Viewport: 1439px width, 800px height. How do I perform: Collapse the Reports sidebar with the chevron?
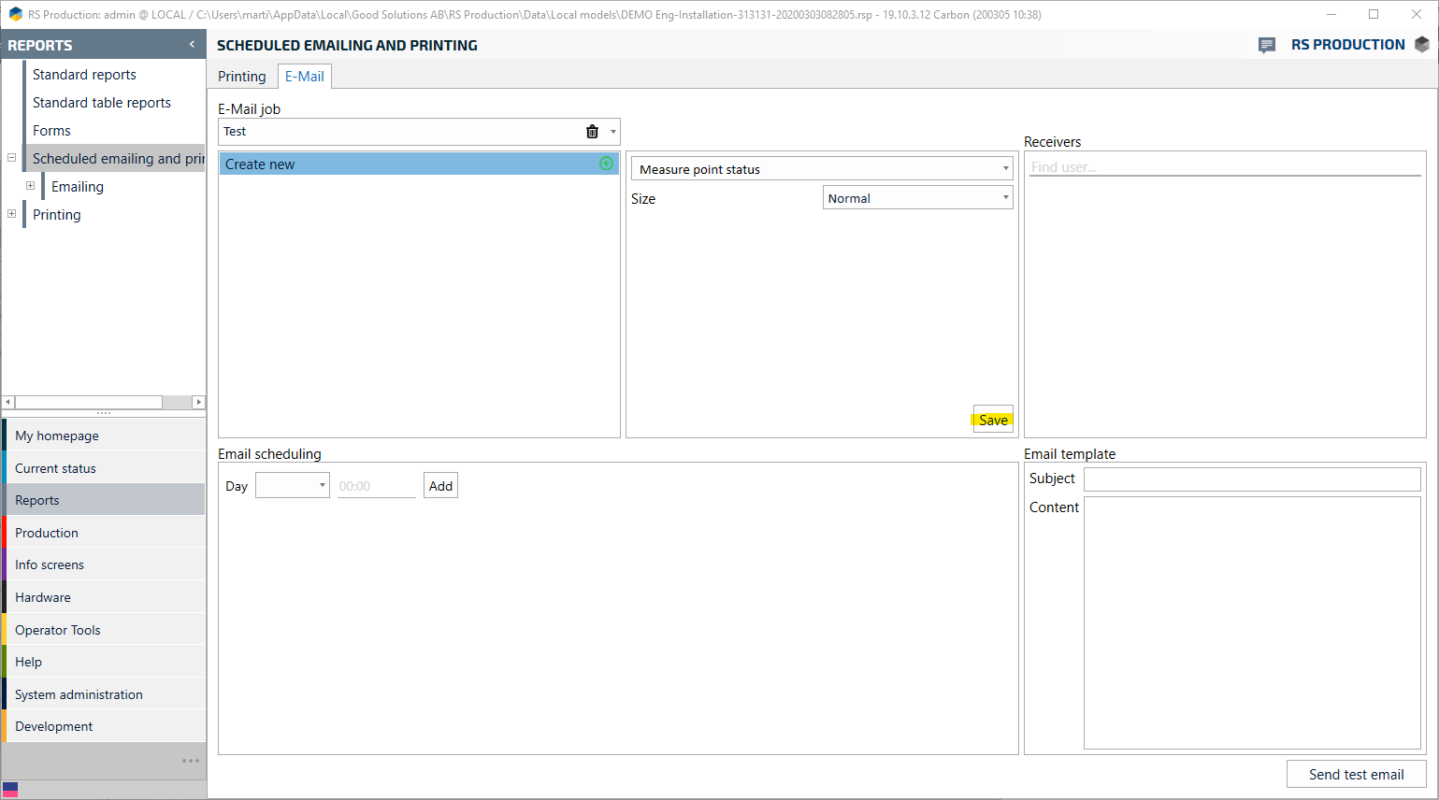click(x=192, y=45)
